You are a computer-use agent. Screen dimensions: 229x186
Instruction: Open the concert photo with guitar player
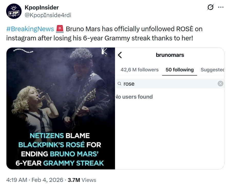(61, 102)
